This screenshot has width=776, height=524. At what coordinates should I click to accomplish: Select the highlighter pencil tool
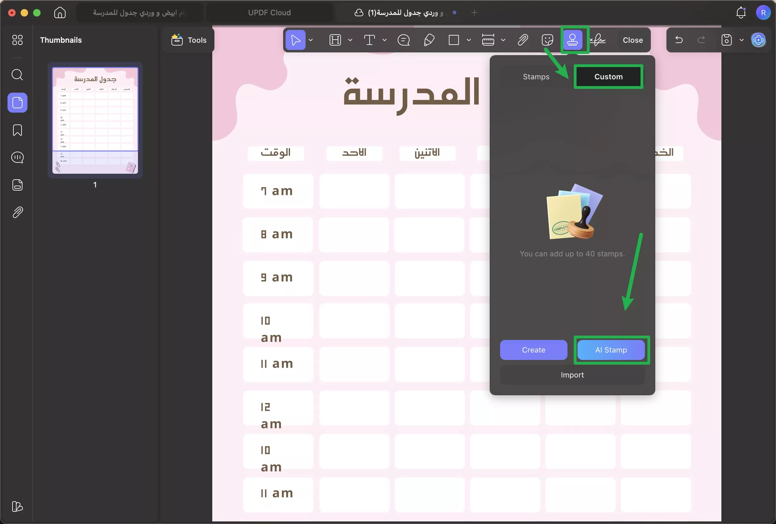click(x=429, y=40)
